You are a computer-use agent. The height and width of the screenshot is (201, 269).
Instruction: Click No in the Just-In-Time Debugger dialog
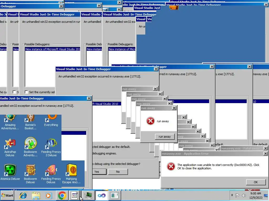click(118, 172)
